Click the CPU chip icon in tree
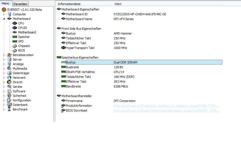 15,23
